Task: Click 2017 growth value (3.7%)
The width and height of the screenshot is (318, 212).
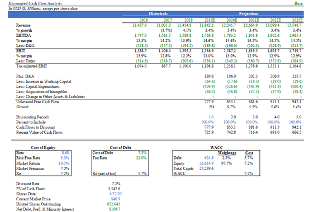Action: point(167,30)
